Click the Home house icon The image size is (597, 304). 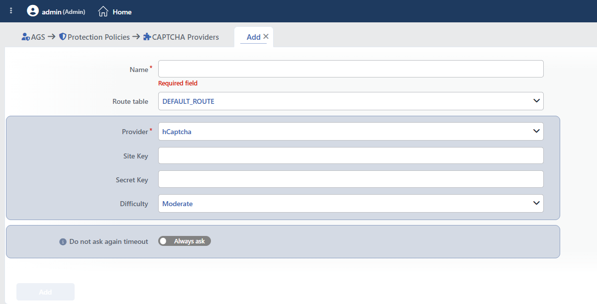103,11
